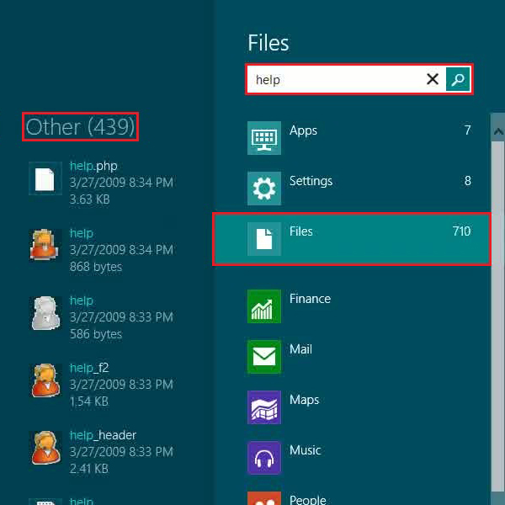
Task: Open help.php blank file icon
Action: (45, 178)
